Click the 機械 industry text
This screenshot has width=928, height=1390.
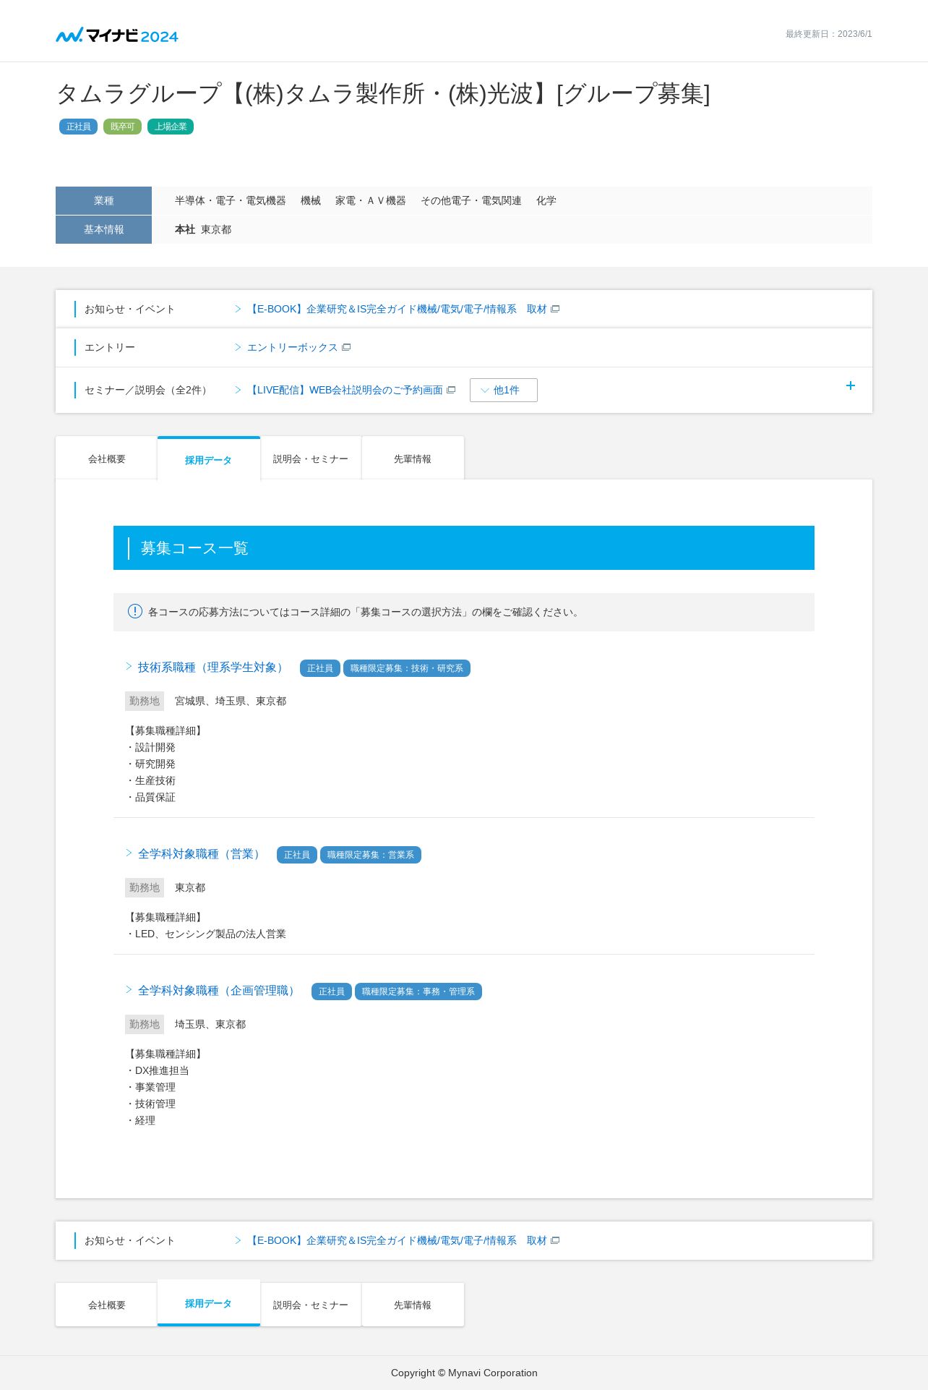311,200
